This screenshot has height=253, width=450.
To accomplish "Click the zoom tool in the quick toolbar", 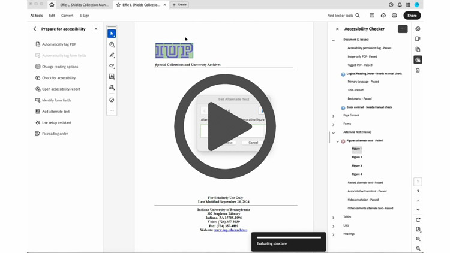I will [112, 44].
